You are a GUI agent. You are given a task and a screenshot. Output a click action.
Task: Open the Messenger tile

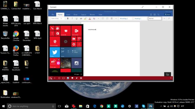pos(66,41)
